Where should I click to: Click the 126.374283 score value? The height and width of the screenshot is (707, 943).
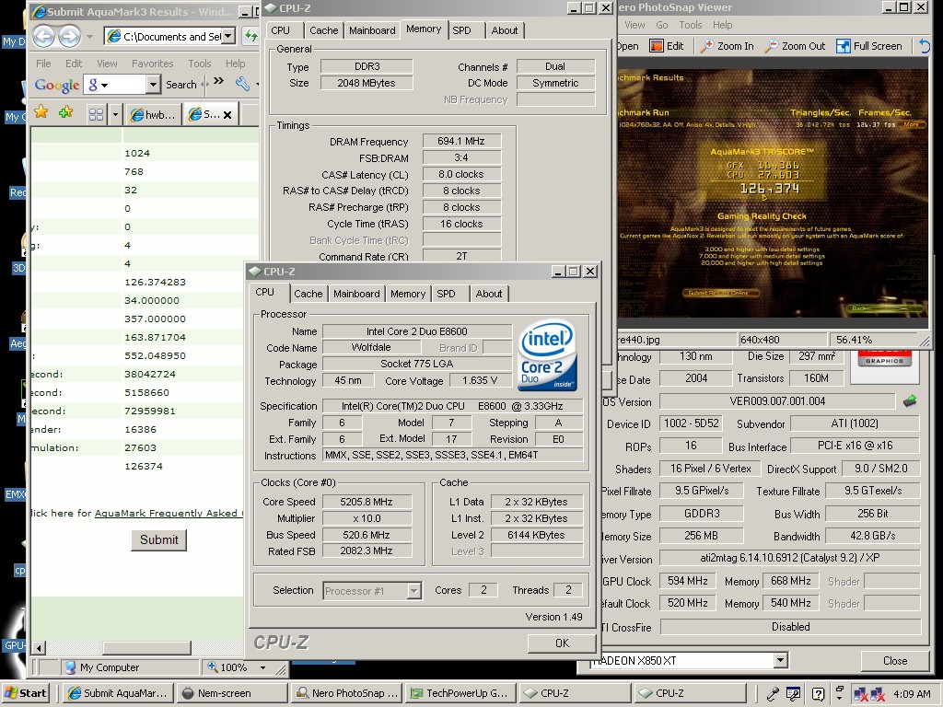(155, 282)
